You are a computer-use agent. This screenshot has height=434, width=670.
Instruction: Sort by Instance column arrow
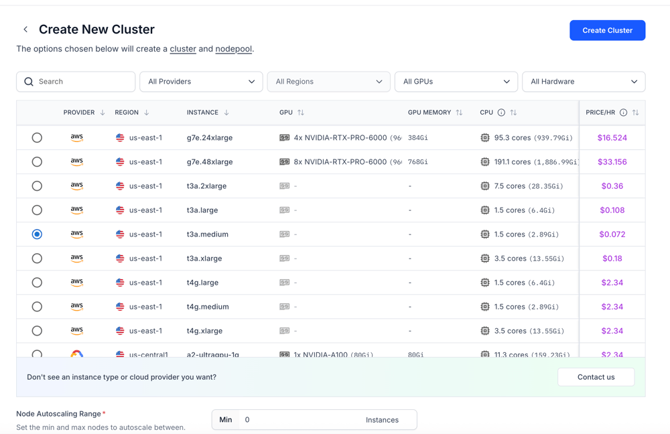tap(226, 113)
